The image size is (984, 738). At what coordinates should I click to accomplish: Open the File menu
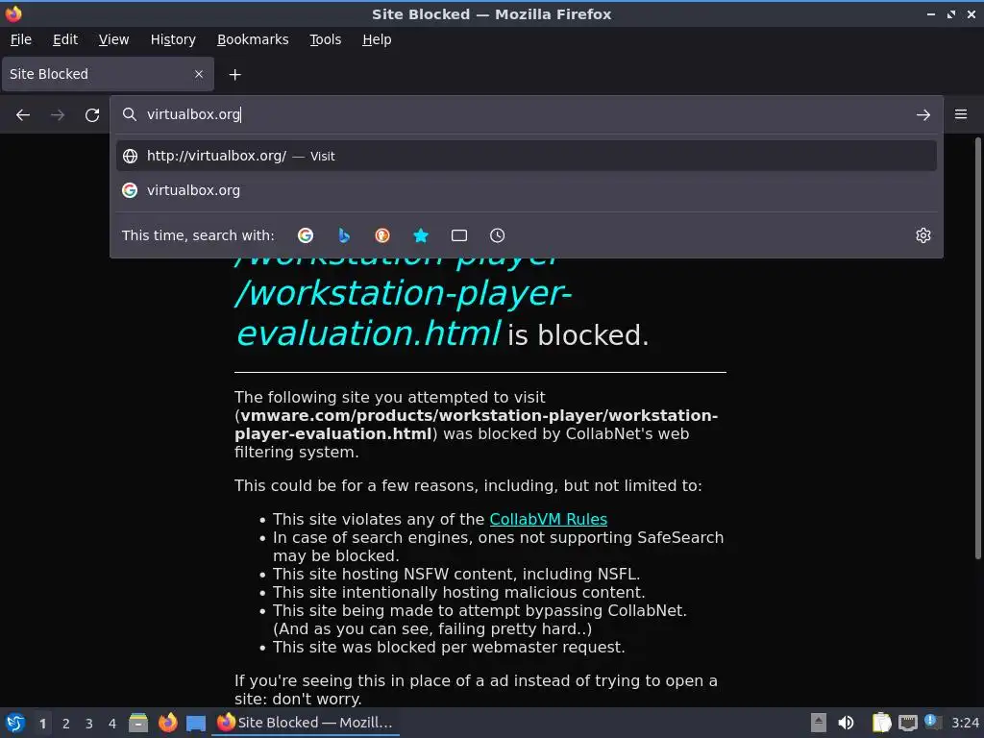pyautogui.click(x=21, y=39)
